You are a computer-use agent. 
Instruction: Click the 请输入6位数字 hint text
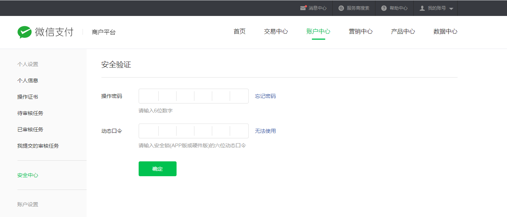(155, 111)
